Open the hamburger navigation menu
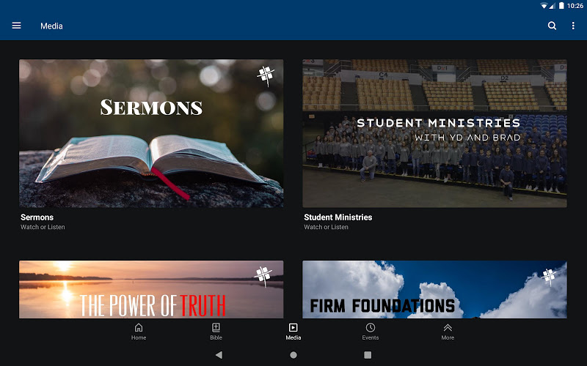Viewport: 587px width, 366px height. 16,26
